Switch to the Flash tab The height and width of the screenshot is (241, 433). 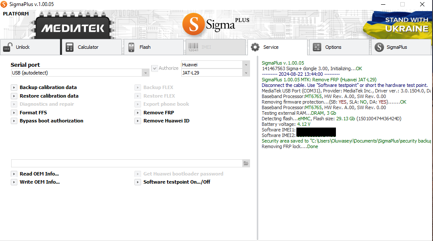[153, 47]
